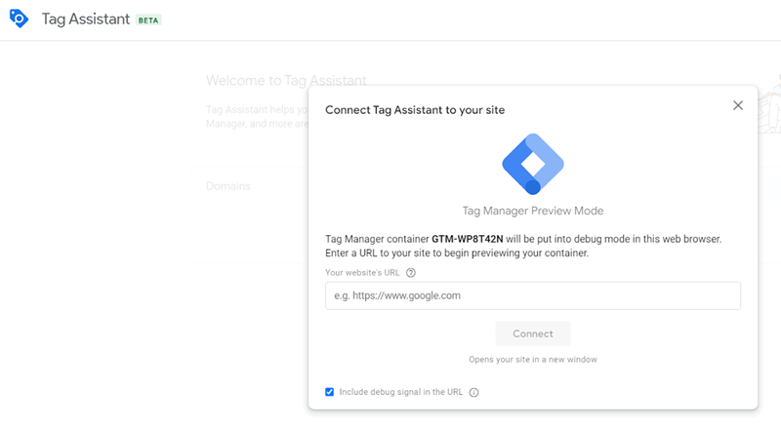Click the BETA badge in header
Image resolution: width=781 pixels, height=428 pixels.
[148, 20]
